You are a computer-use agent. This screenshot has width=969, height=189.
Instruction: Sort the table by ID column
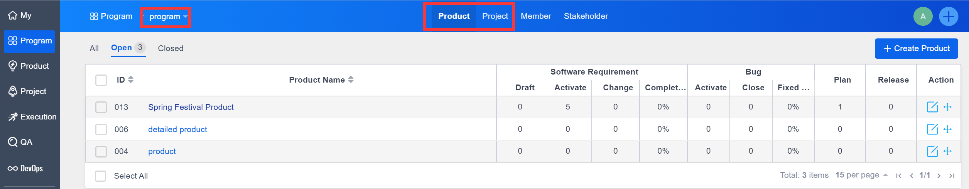[125, 80]
